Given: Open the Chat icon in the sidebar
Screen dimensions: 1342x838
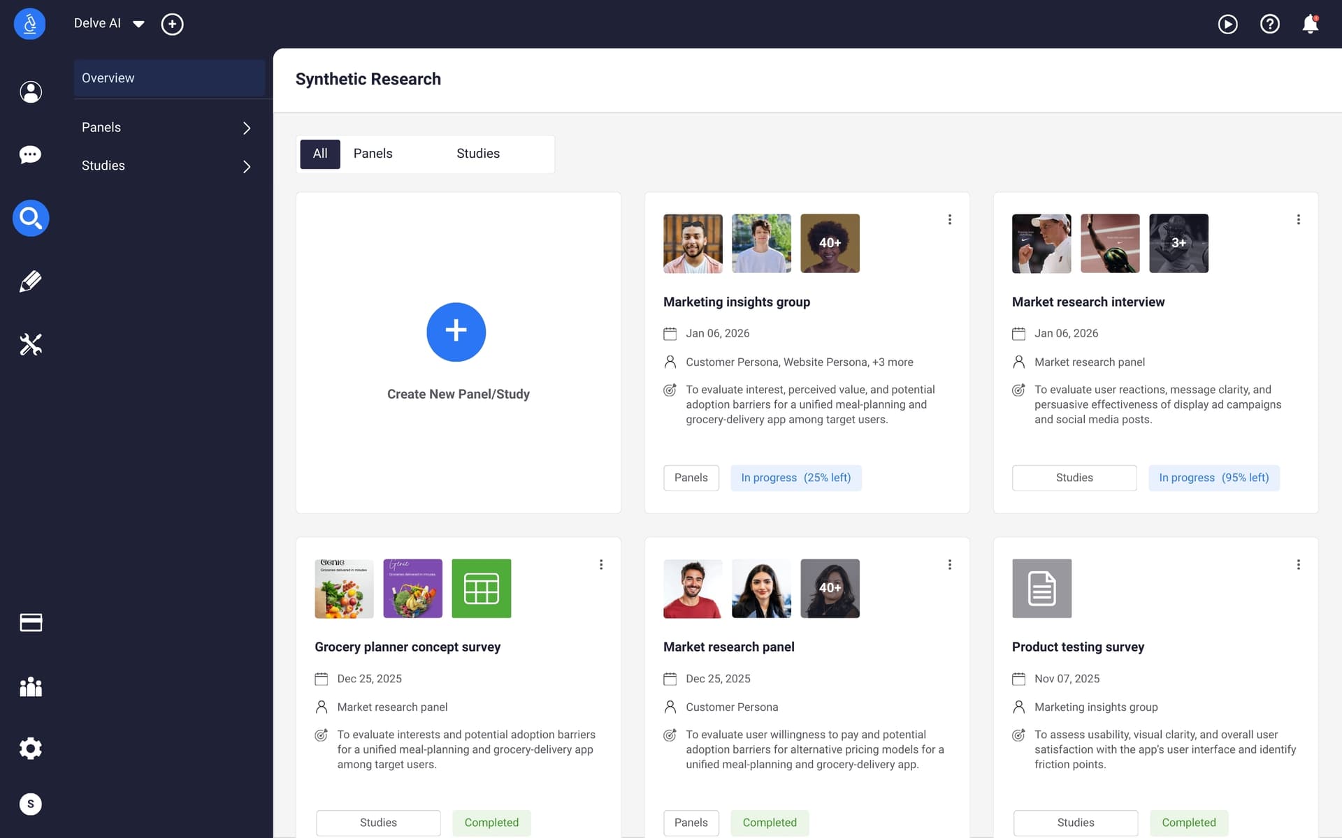Looking at the screenshot, I should (x=30, y=154).
